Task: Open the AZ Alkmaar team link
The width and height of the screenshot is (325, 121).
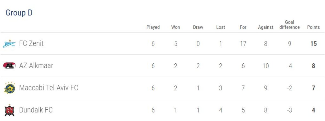Action: pos(36,66)
